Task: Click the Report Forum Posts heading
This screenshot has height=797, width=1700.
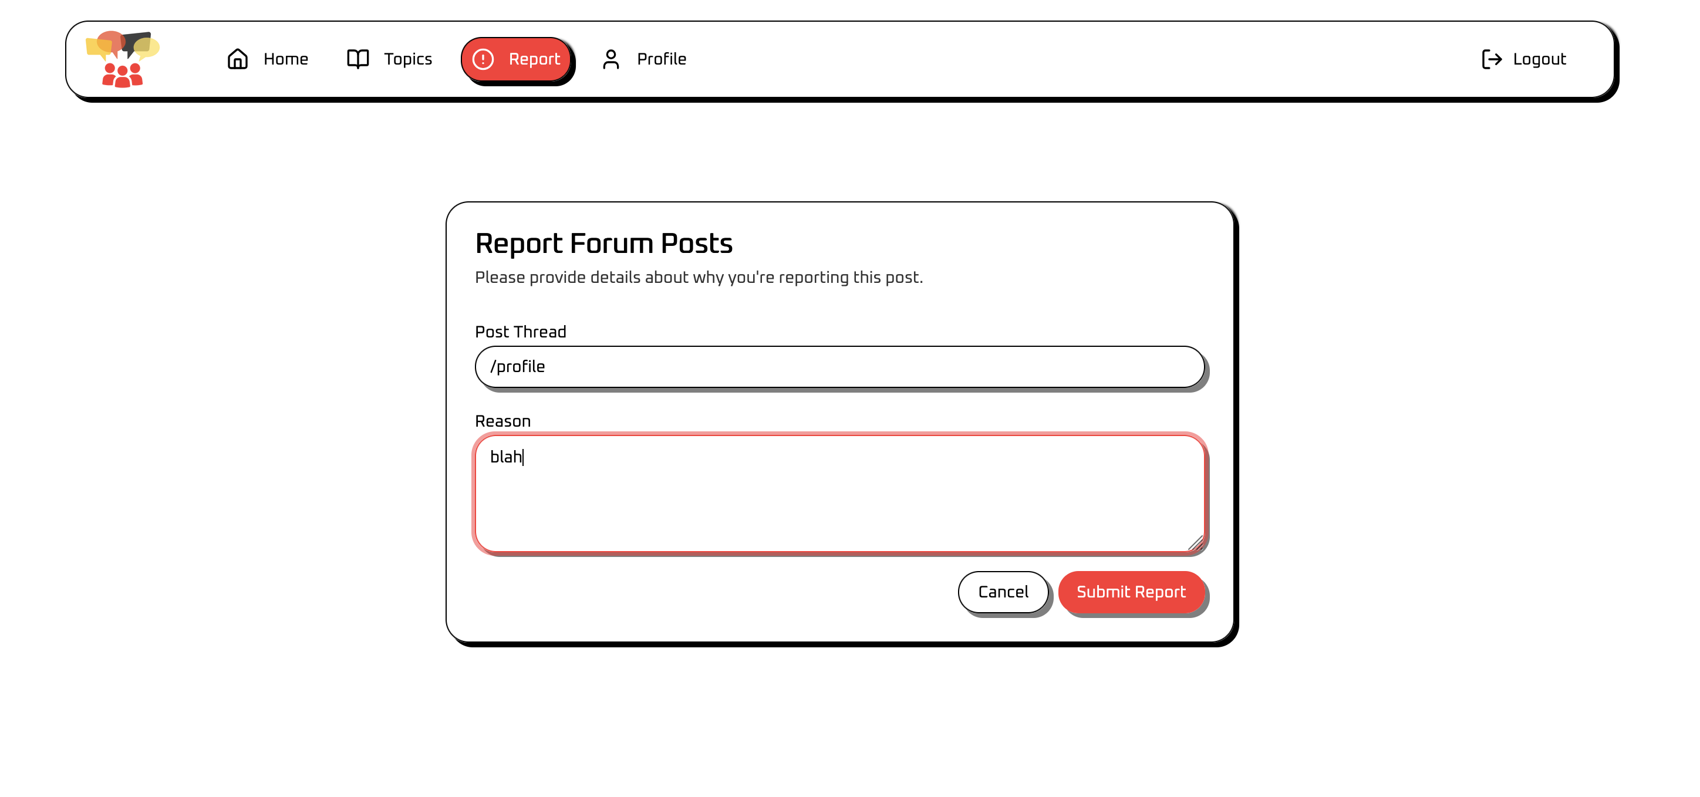Action: click(604, 244)
